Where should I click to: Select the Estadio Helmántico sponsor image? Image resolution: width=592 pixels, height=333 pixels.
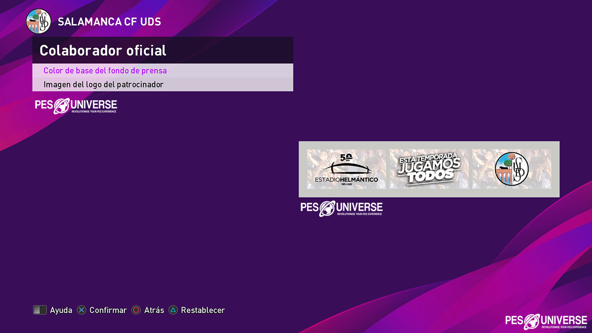(346, 169)
